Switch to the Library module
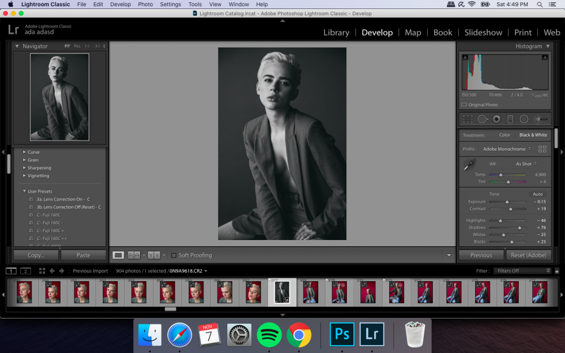The height and width of the screenshot is (353, 565). (336, 32)
